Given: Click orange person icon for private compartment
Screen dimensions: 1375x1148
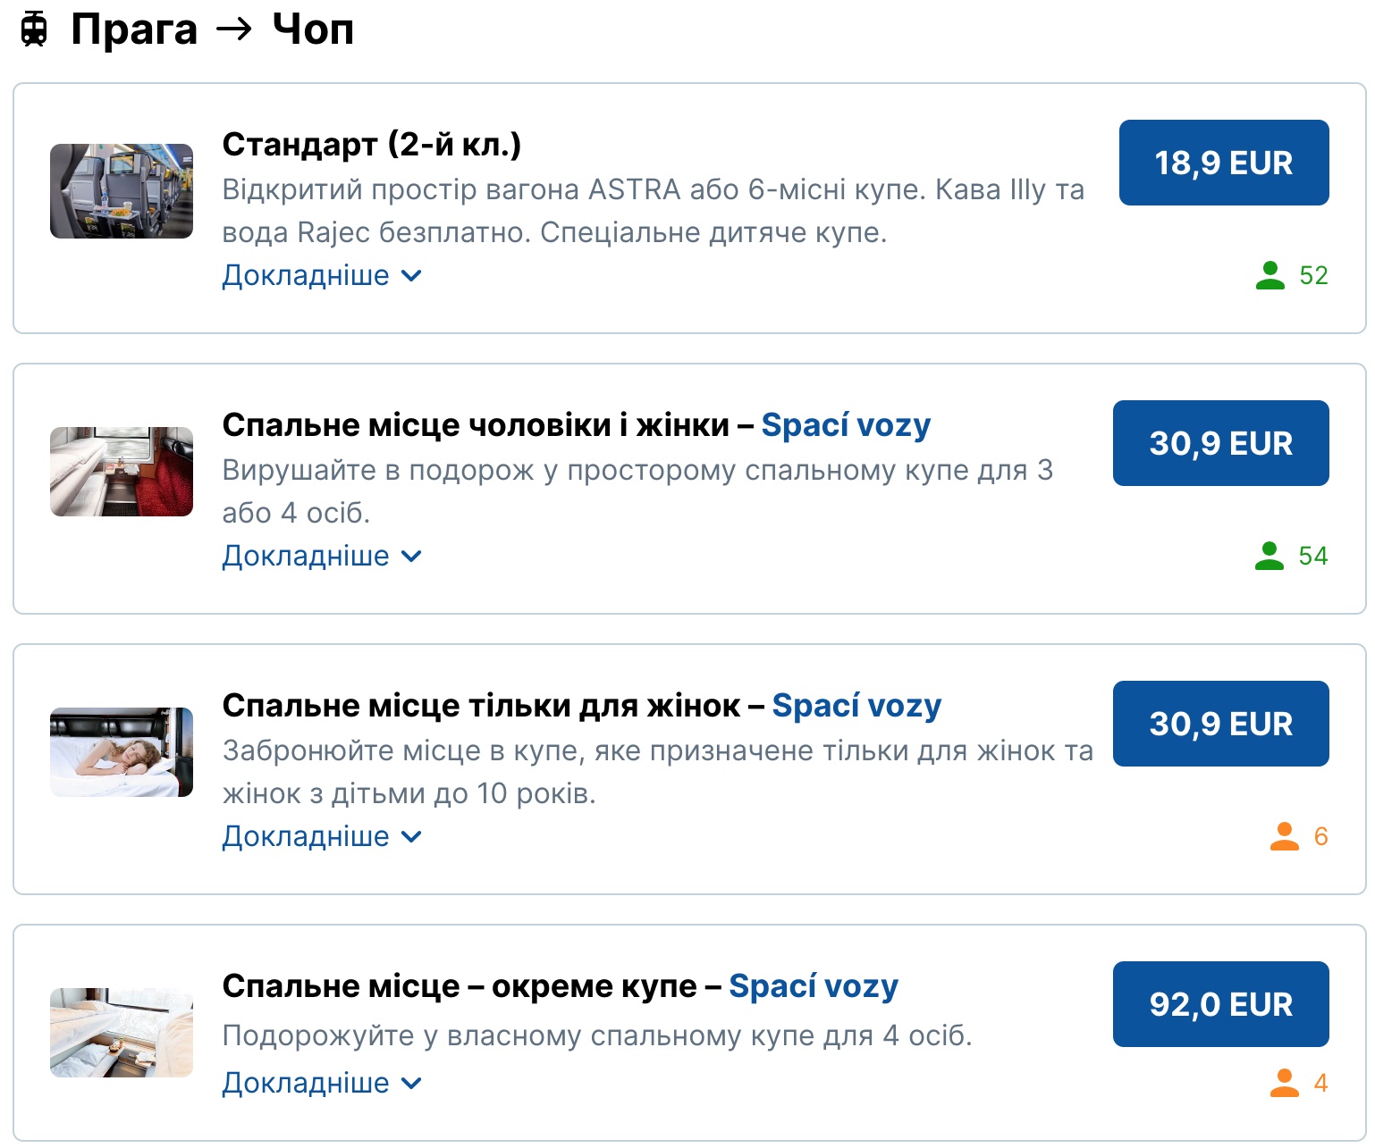Looking at the screenshot, I should tap(1284, 1083).
